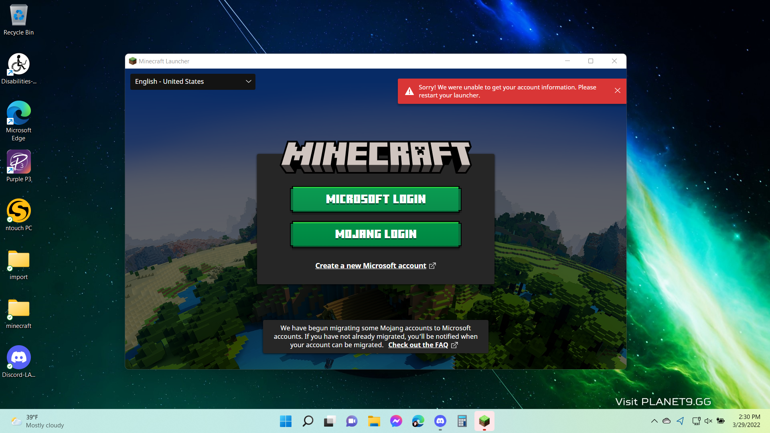This screenshot has height=433, width=770.
Task: Dismiss the red account error notification
Action: 617,91
